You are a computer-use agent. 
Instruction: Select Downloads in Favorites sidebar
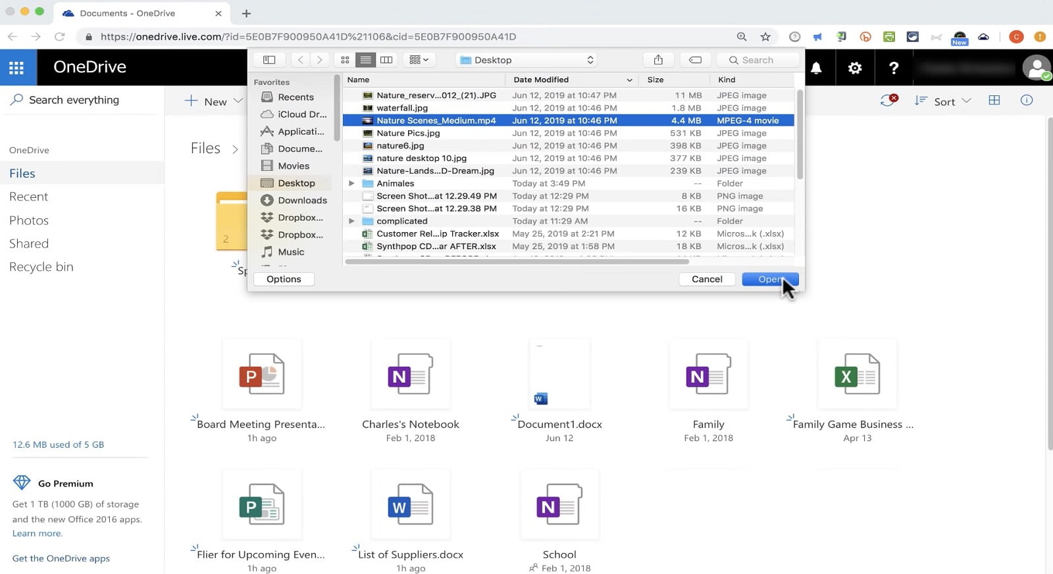click(294, 200)
